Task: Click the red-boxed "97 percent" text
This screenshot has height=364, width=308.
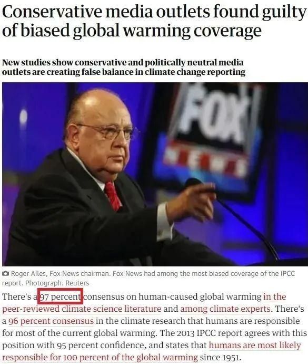Action: [60, 296]
